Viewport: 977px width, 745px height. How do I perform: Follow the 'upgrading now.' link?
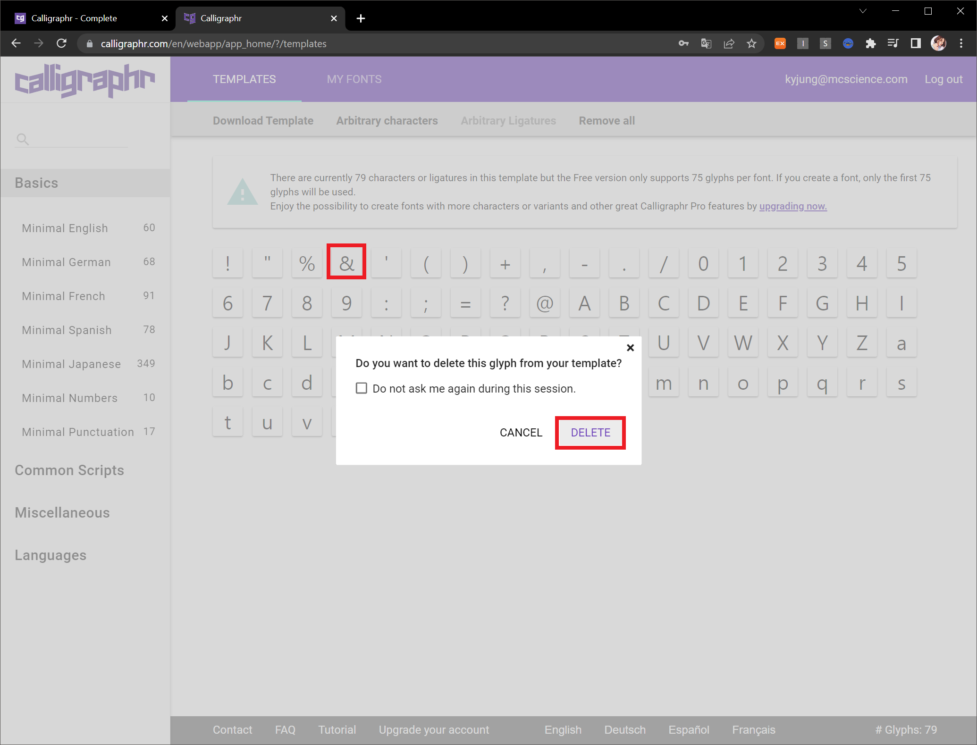792,206
